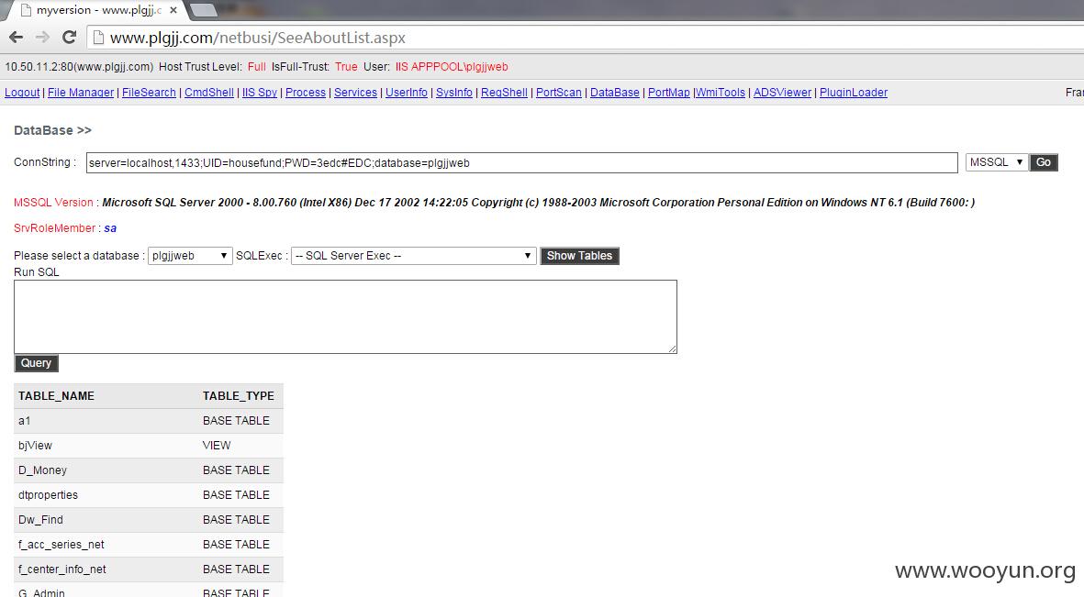Click the DataBase >> heading
The width and height of the screenshot is (1084, 597).
[52, 130]
